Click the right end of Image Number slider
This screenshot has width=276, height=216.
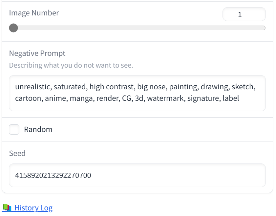(x=264, y=28)
